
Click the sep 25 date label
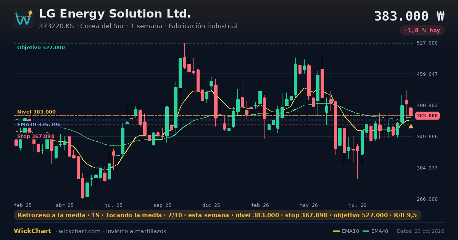[162, 205]
